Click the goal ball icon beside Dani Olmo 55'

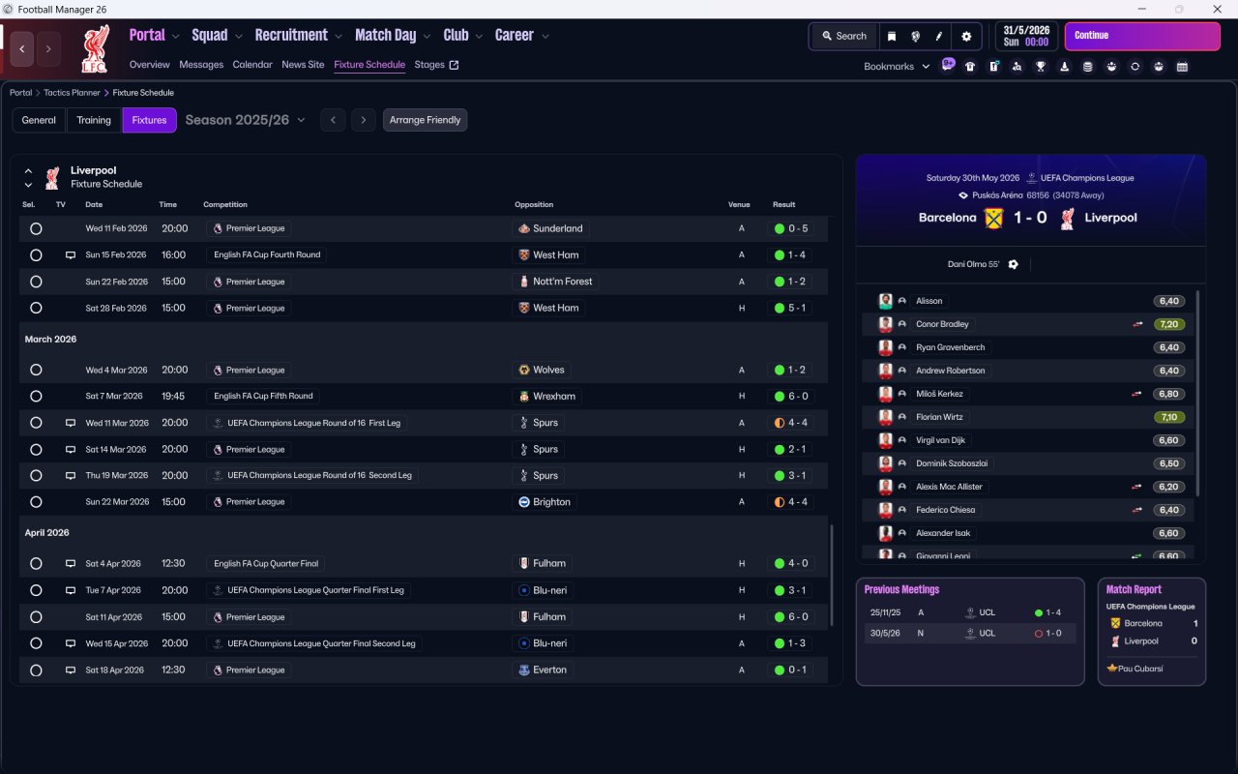click(1014, 264)
